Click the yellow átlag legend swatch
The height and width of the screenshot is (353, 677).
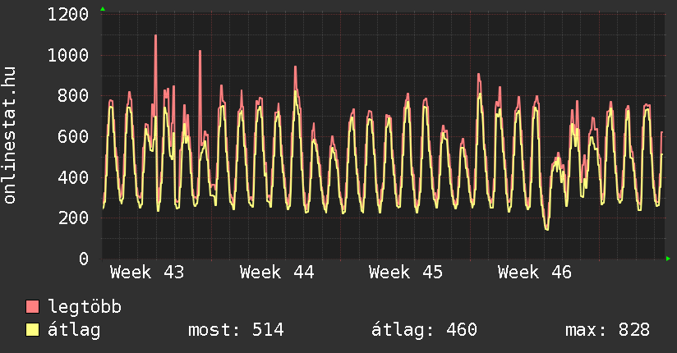click(33, 331)
